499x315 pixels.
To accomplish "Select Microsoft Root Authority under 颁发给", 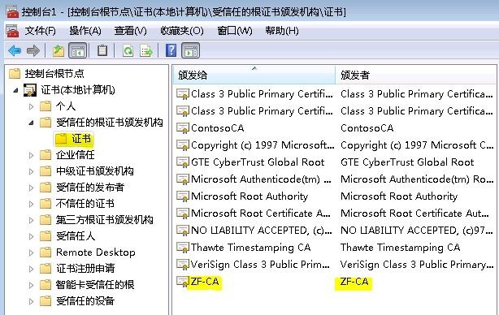I will [249, 196].
